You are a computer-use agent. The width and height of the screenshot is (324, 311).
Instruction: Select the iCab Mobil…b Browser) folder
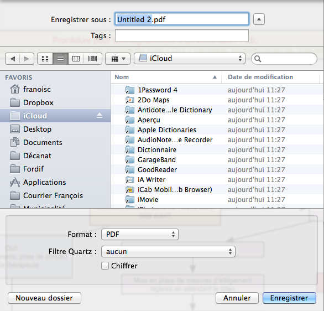tap(217, 189)
